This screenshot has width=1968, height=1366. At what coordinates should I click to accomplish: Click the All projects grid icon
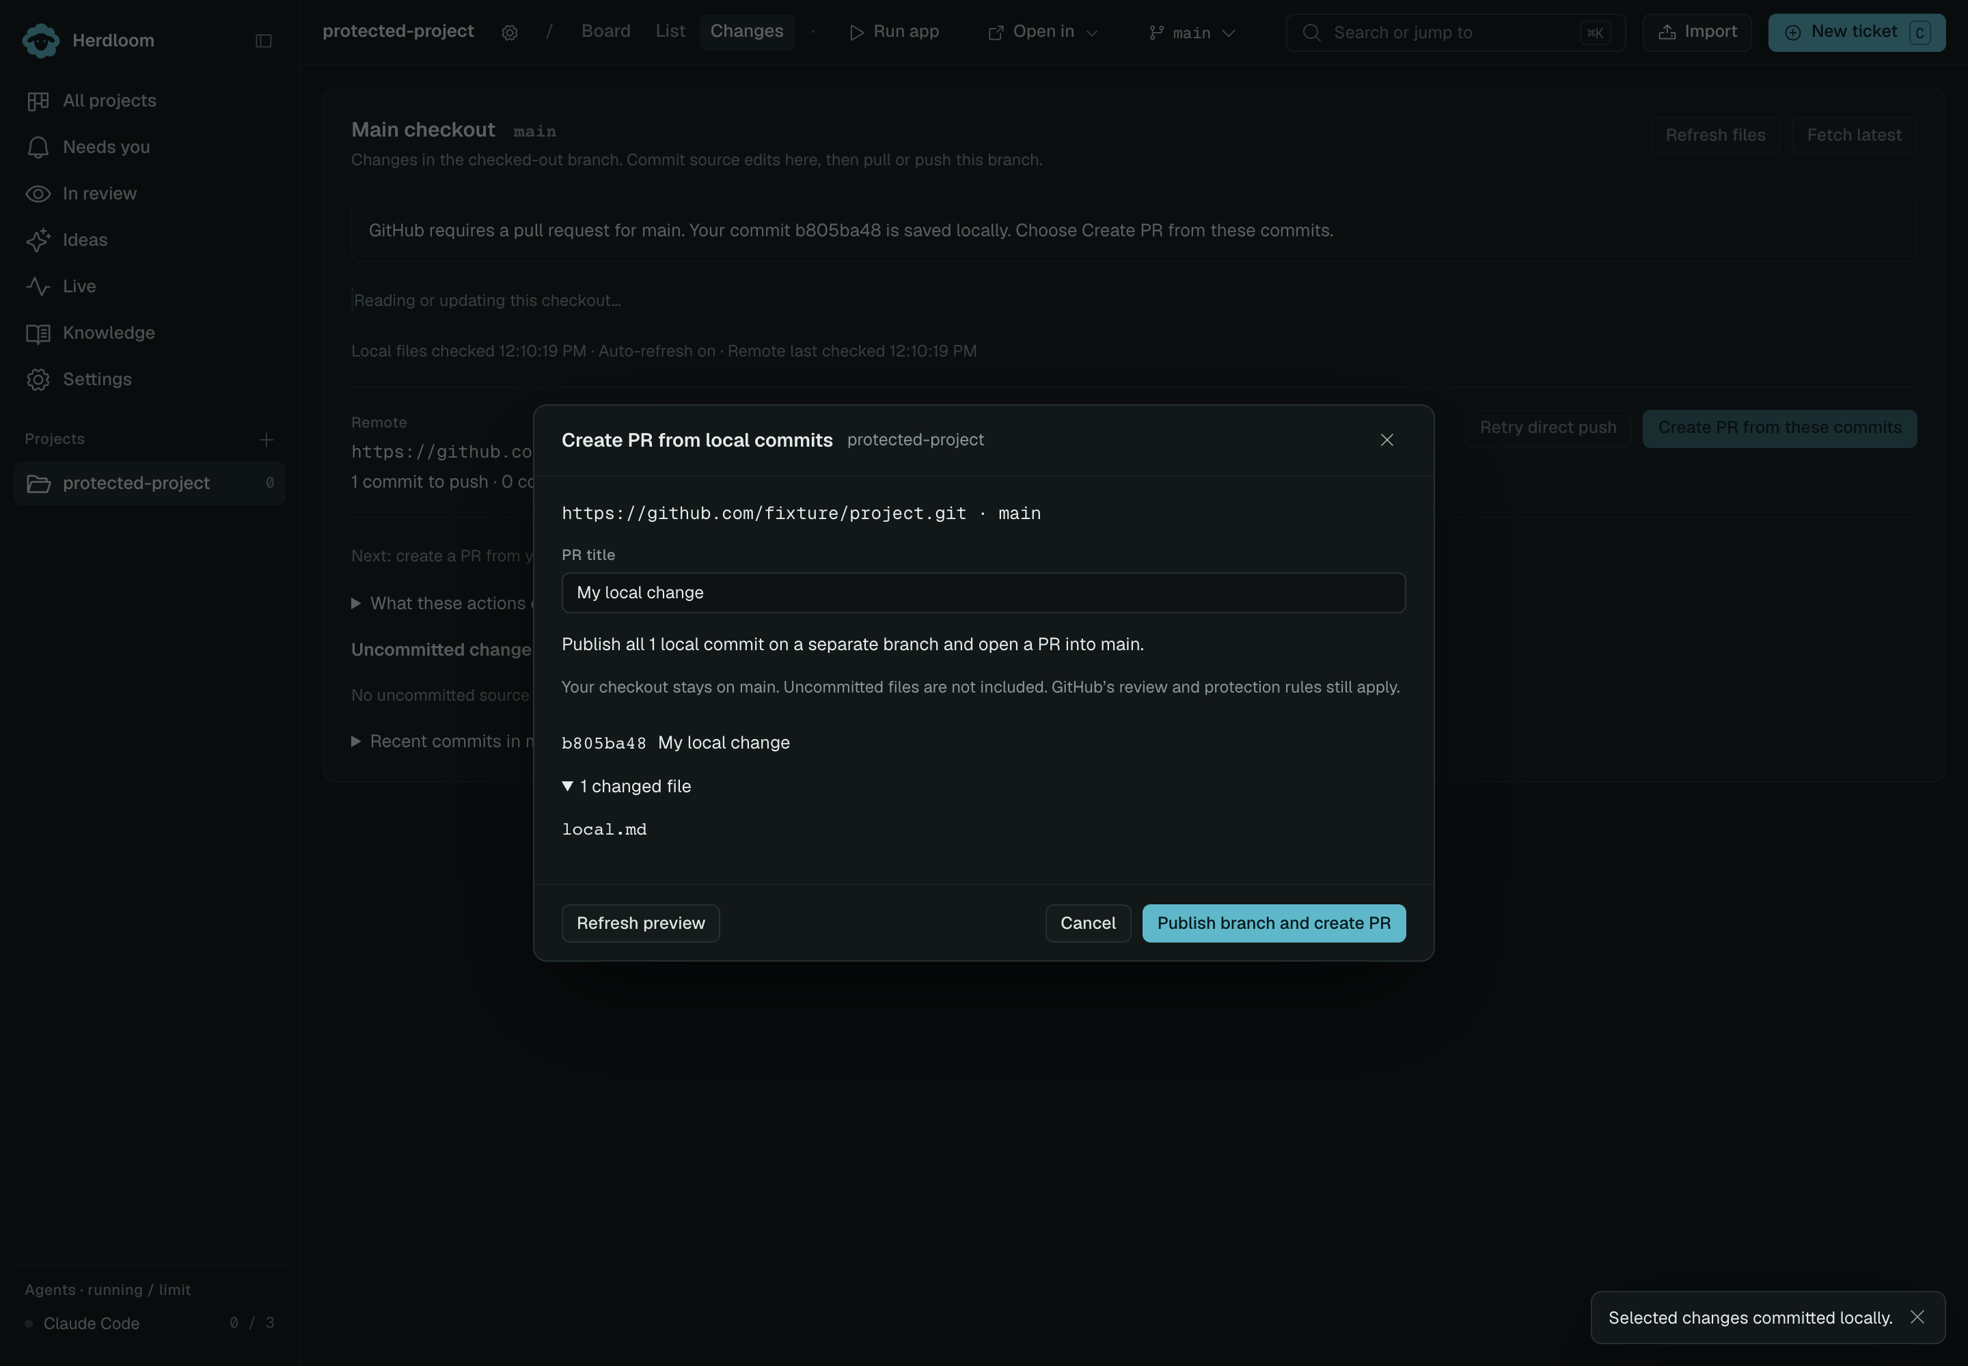click(x=38, y=101)
